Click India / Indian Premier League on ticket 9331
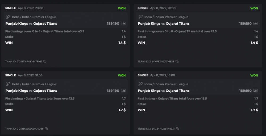Viewport: 266px width, 136px height. tap(166, 84)
